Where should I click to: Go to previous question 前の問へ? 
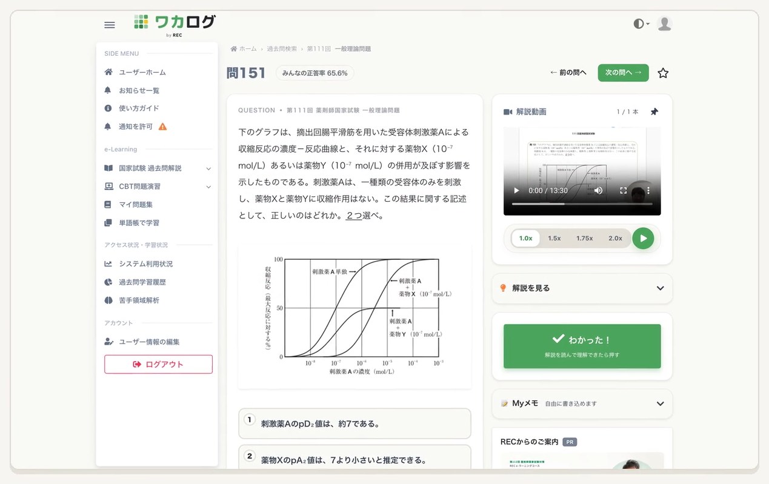click(568, 73)
